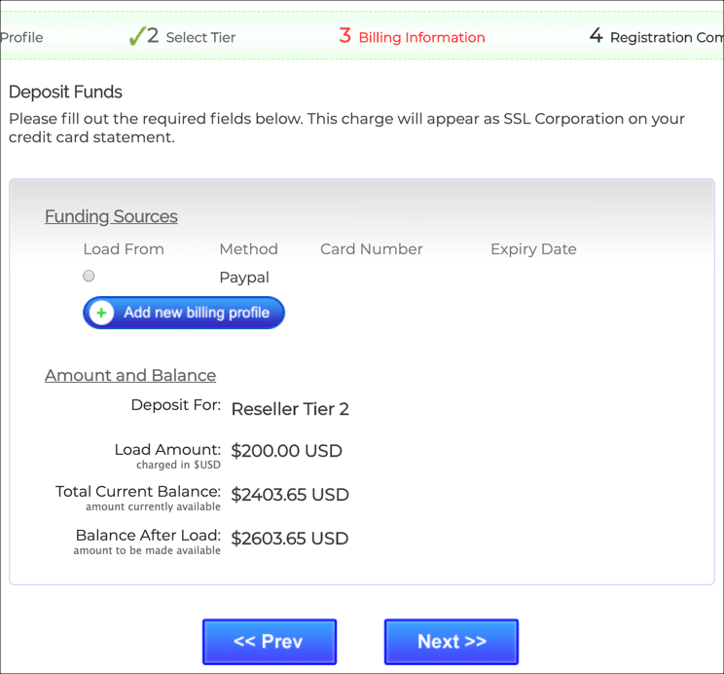Click the Card Number column header

pos(371,249)
